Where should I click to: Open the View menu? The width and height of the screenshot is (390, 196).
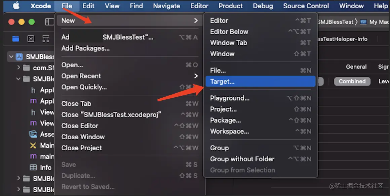[x=112, y=6]
